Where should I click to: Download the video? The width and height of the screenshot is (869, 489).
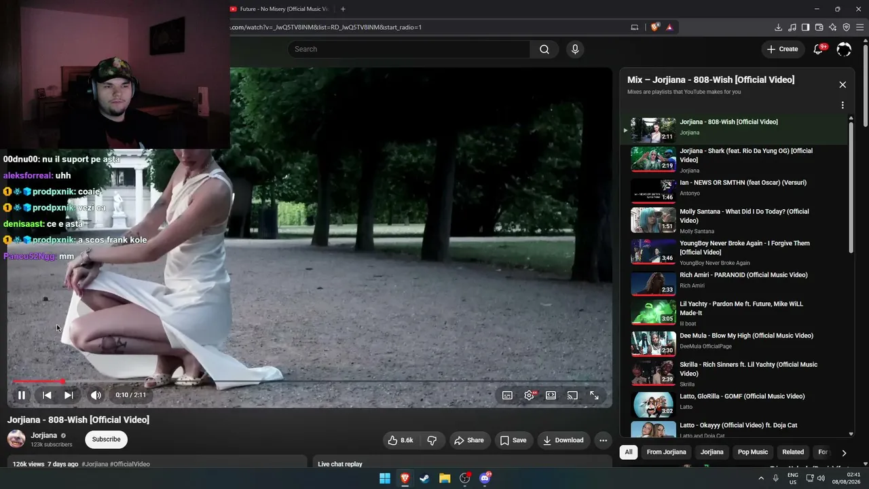point(563,440)
